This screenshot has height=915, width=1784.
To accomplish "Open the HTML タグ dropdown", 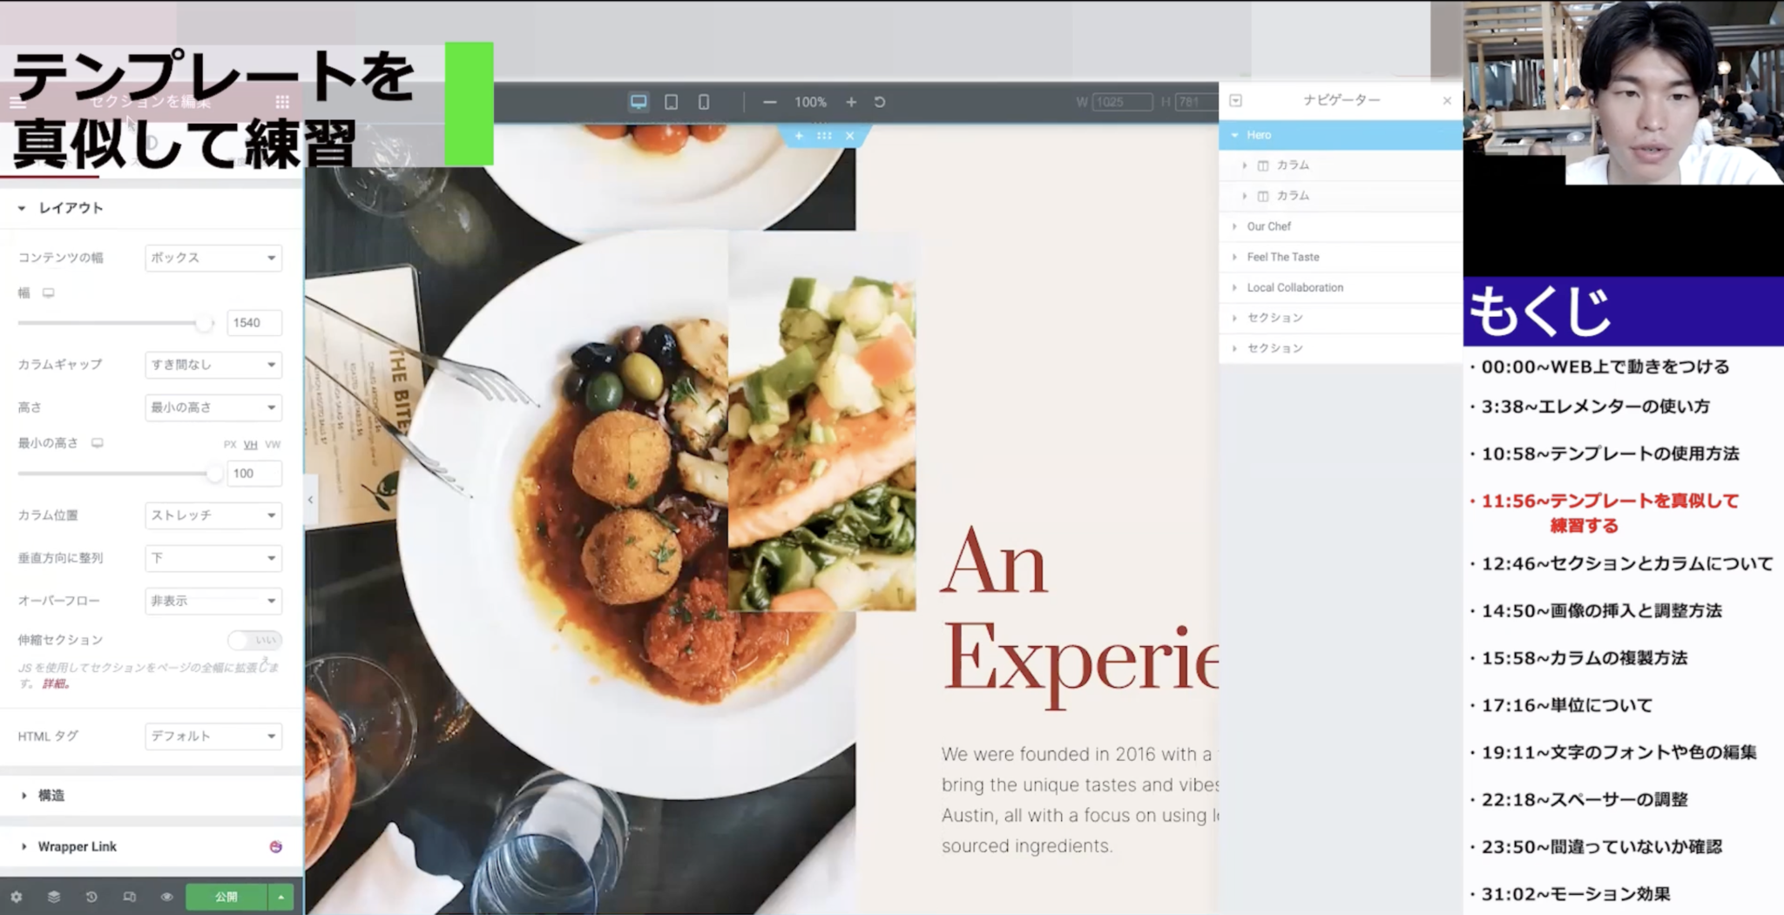I will click(x=213, y=737).
